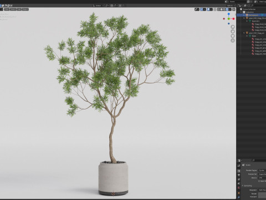266x200 pixels.
Task: Open the Object properties tab
Action: (x=239, y=193)
